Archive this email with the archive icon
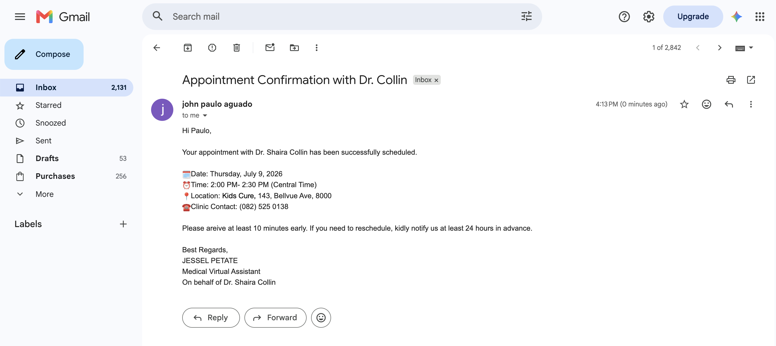 point(187,47)
